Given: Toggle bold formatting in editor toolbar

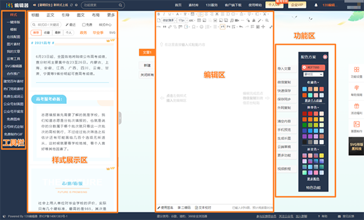Looking at the screenshot, I should [158, 14].
